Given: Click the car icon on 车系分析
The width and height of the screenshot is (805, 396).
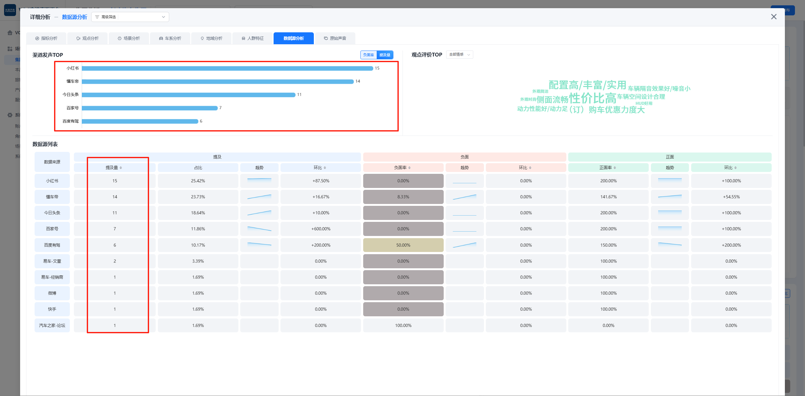Looking at the screenshot, I should click(161, 38).
